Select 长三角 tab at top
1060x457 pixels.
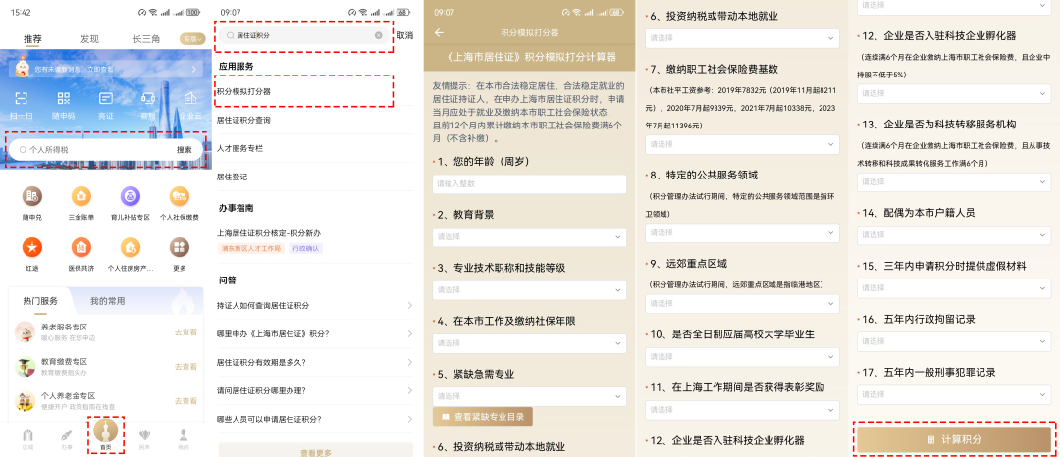[x=146, y=39]
